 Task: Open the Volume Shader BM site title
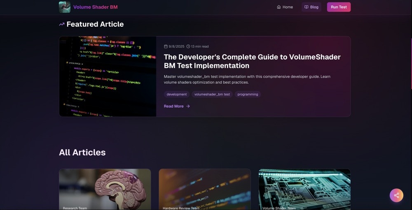96,7
